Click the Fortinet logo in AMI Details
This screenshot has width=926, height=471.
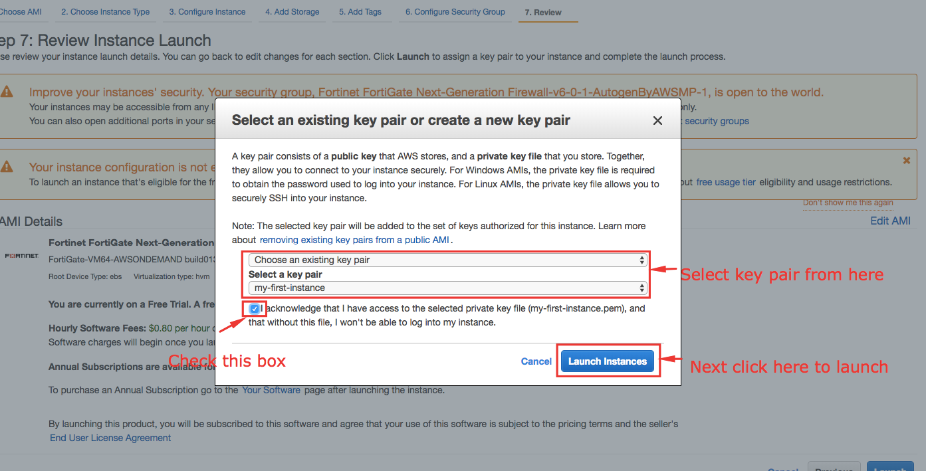coord(21,256)
